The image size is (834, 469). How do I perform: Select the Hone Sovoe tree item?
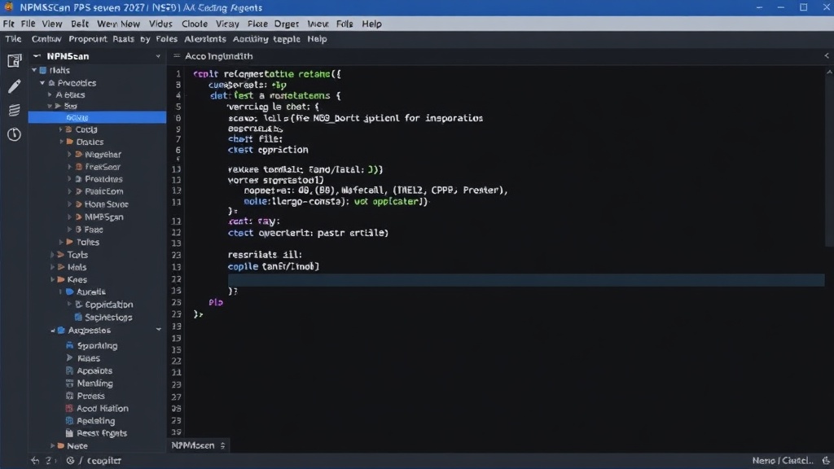[x=107, y=204]
